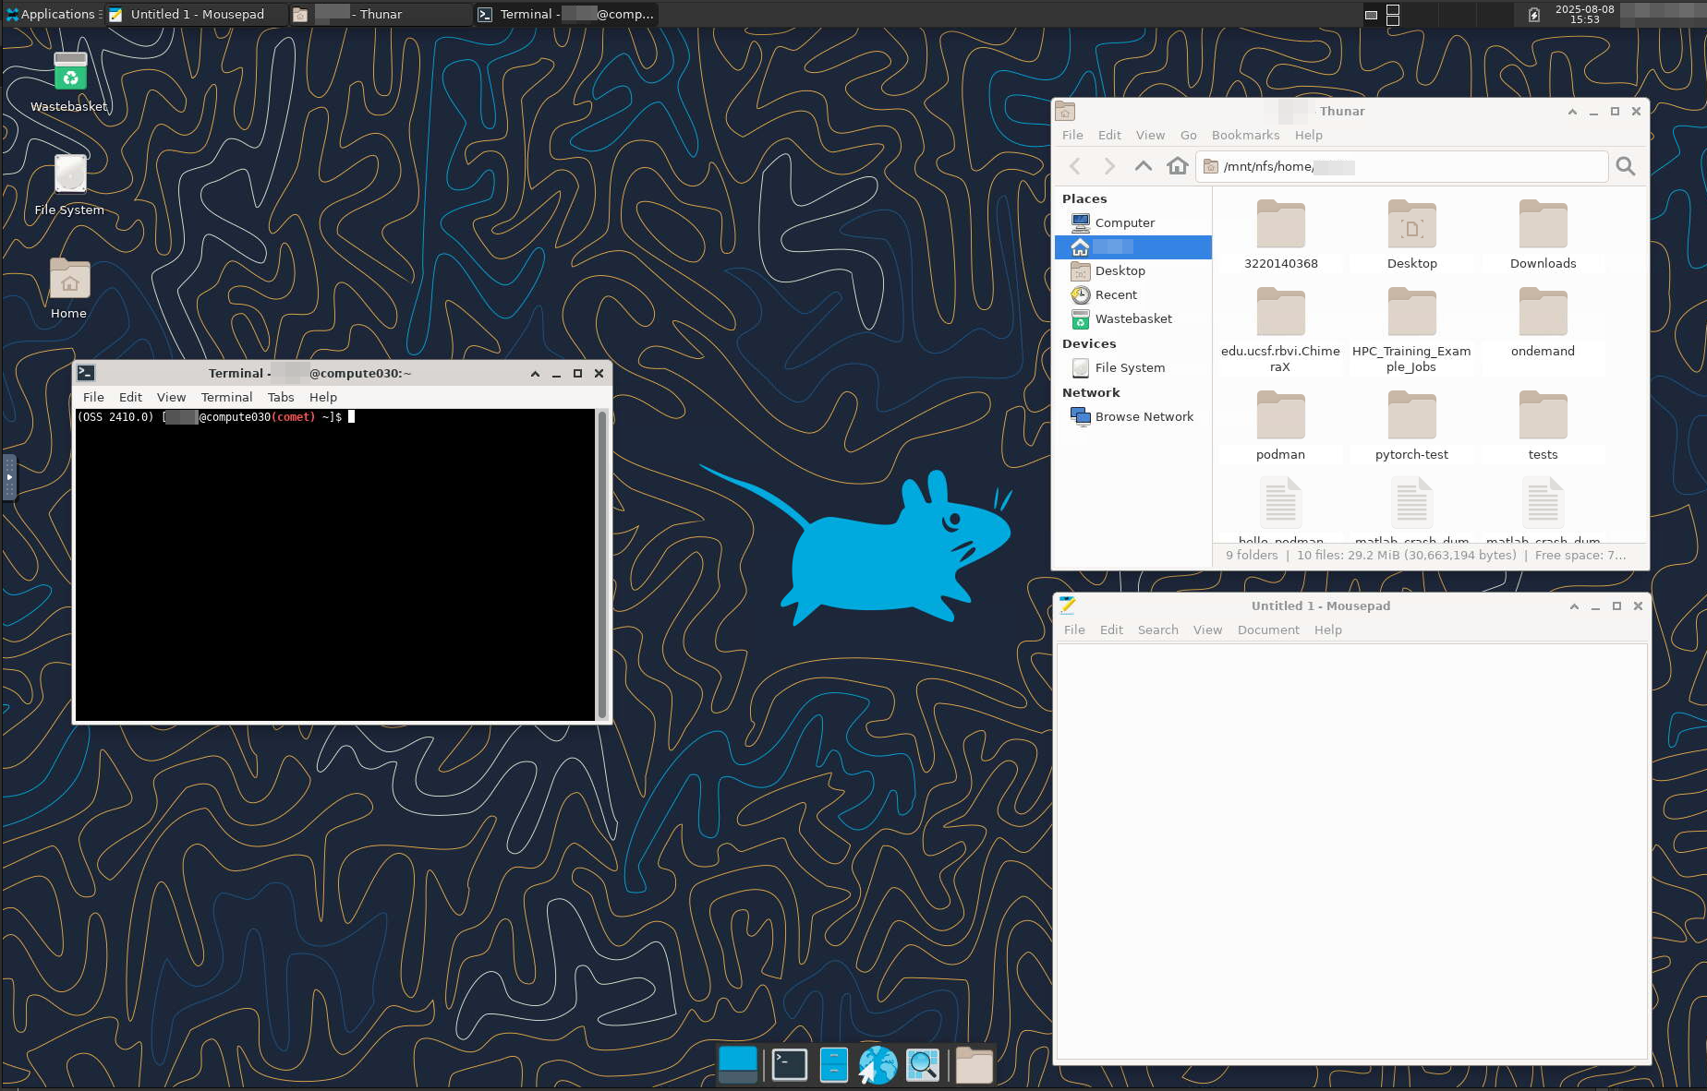Image resolution: width=1707 pixels, height=1091 pixels.
Task: Open Application Finder magnifier in dock
Action: pyautogui.click(x=923, y=1064)
